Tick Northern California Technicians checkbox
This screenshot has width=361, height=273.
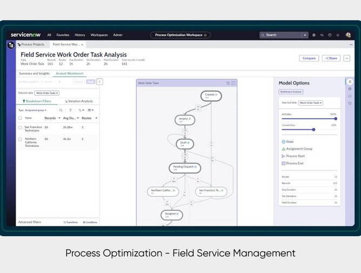[x=20, y=139]
